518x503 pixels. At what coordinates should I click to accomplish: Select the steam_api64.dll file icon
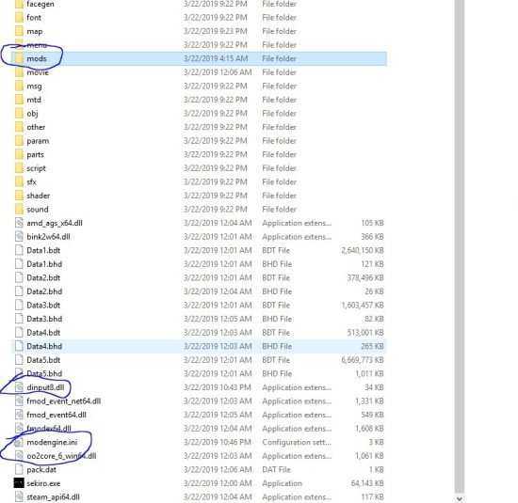(x=19, y=496)
